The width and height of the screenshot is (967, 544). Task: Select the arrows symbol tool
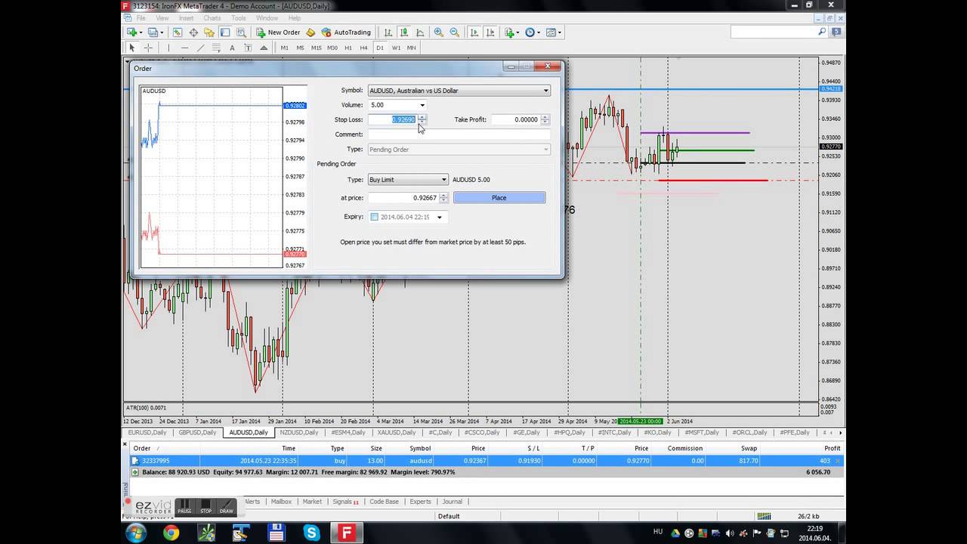263,48
